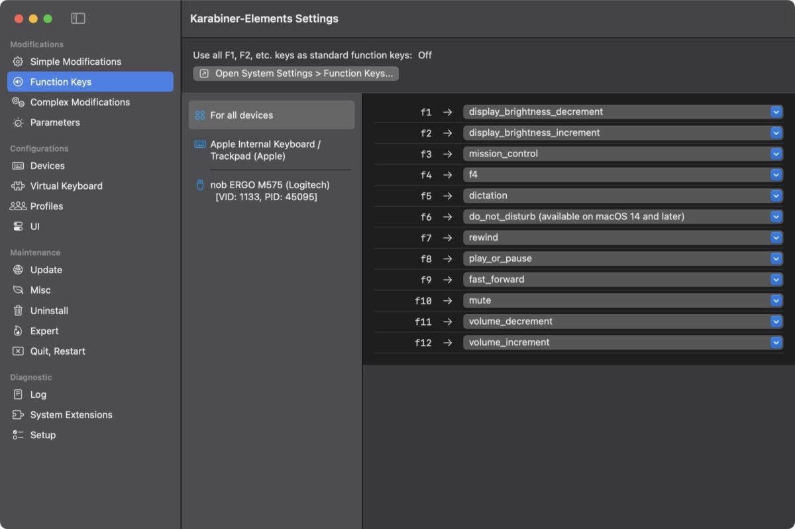Click the f12 key label

423,343
